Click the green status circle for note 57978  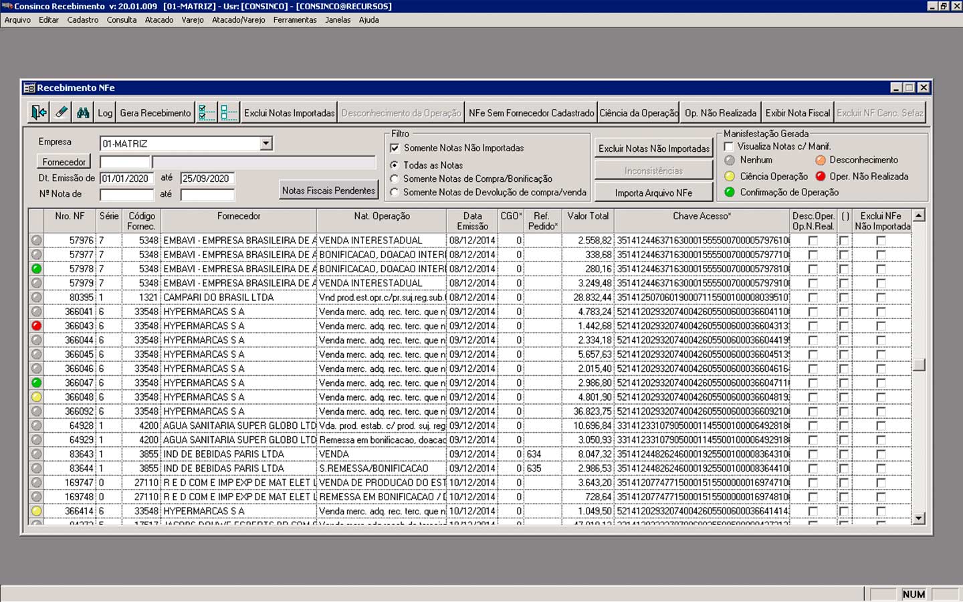37,269
